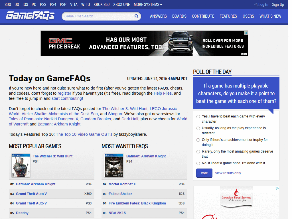Screen dimensions: 292x219
Task: Click the "view results only" link
Action: coord(228,173)
